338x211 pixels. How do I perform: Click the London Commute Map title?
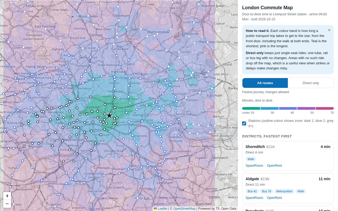tap(267, 8)
